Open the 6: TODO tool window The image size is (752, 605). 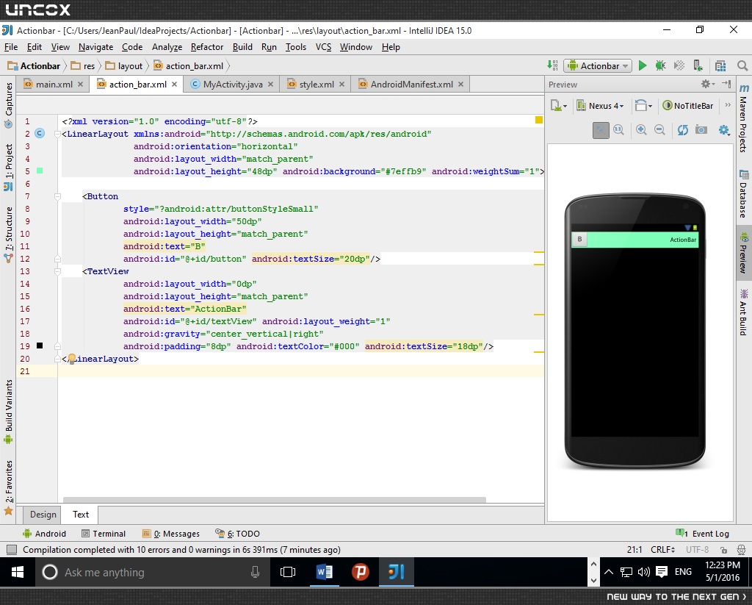click(237, 534)
